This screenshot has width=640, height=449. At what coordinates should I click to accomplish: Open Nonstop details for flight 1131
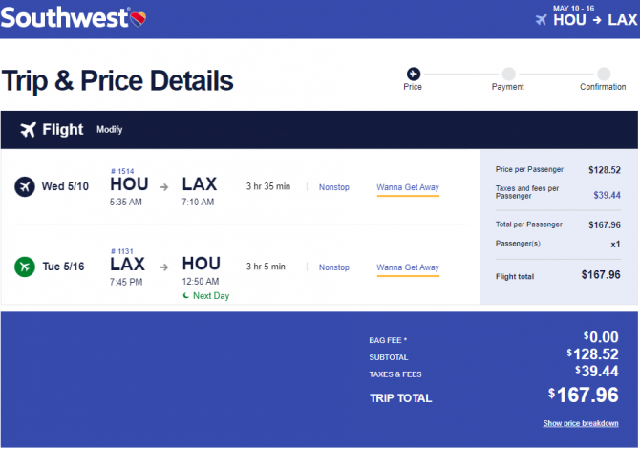point(334,267)
